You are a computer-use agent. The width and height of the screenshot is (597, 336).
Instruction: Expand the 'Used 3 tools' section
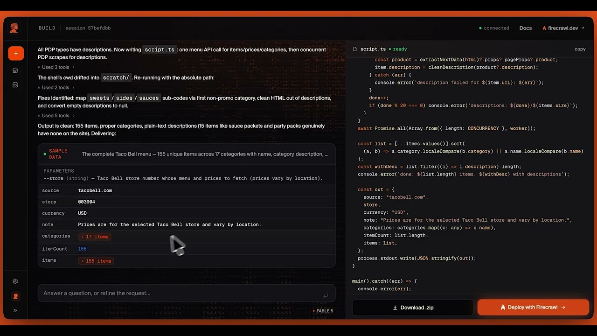tap(56, 67)
